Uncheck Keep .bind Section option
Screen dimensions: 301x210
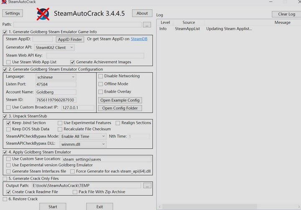point(8,123)
